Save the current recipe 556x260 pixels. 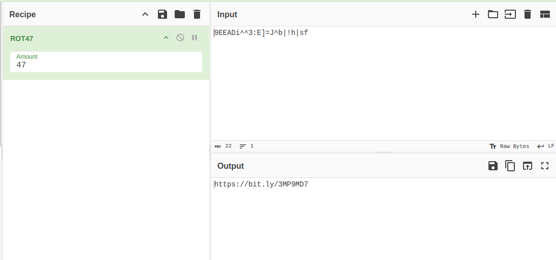point(162,14)
